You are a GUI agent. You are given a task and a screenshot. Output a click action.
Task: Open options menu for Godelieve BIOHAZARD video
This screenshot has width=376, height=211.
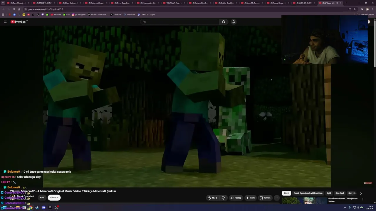point(363,199)
